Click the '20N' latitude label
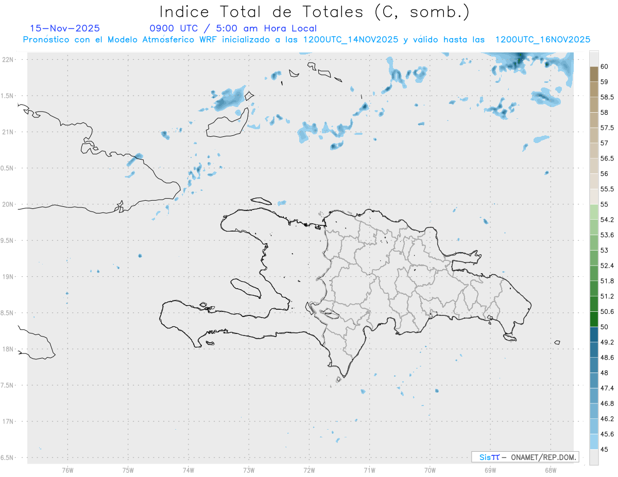The image size is (618, 477). [8, 204]
